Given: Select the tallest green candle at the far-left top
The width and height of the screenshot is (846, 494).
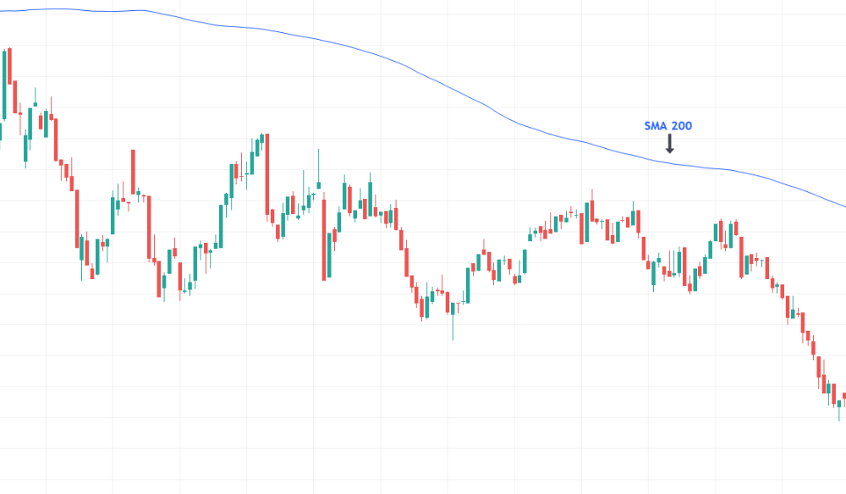Looking at the screenshot, I should [x=5, y=83].
